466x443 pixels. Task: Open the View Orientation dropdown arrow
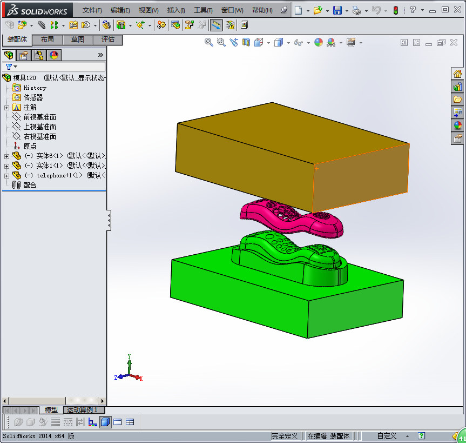coord(268,42)
